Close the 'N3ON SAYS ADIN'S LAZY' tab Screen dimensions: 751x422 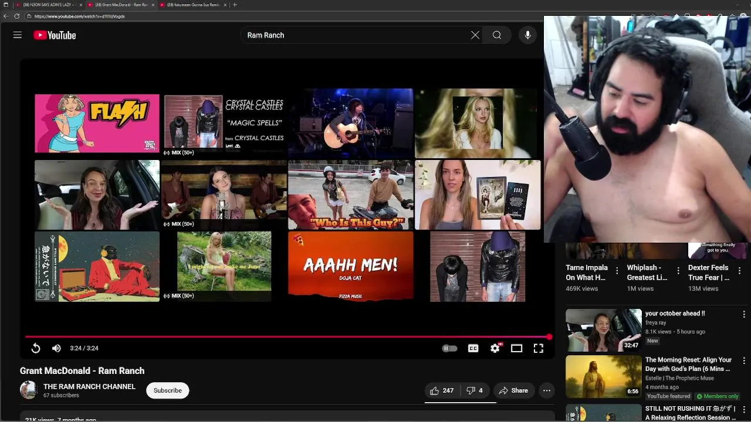pos(82,5)
